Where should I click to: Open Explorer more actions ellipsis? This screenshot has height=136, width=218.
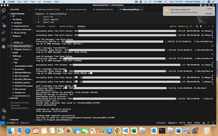(29, 10)
